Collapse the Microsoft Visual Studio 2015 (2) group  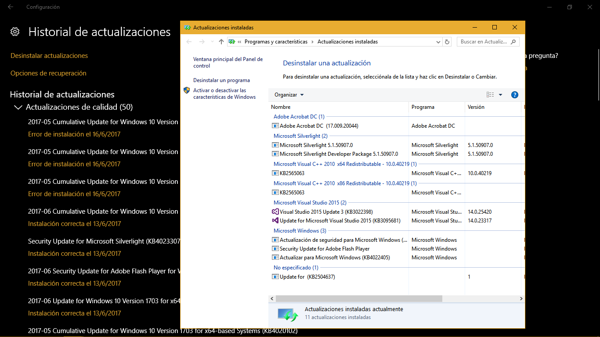pyautogui.click(x=310, y=203)
